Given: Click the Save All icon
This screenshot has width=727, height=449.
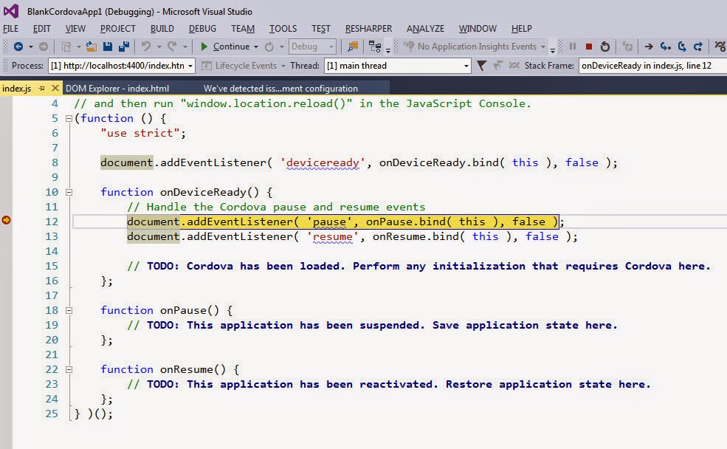Looking at the screenshot, I should coord(124,47).
